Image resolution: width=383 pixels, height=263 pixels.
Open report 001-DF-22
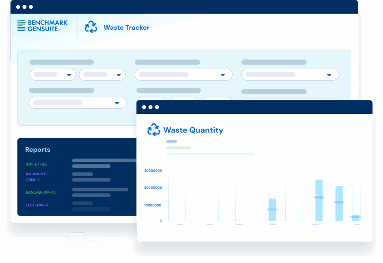coord(36,164)
